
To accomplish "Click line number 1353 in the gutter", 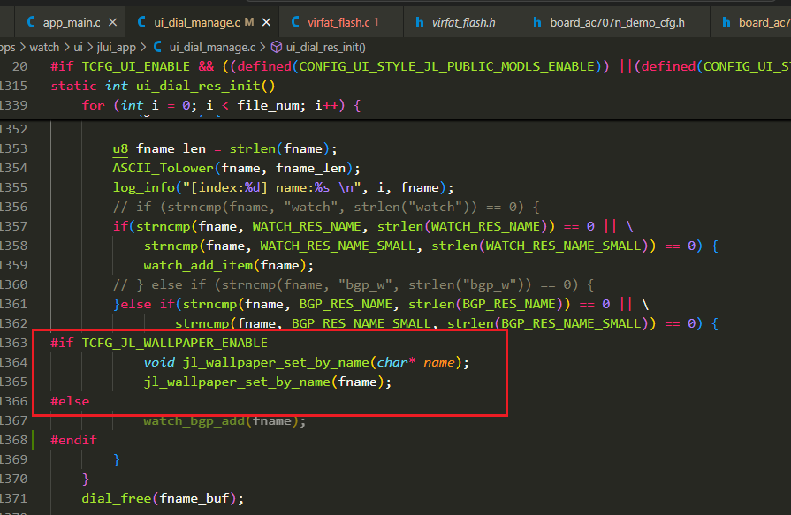I will [13, 148].
